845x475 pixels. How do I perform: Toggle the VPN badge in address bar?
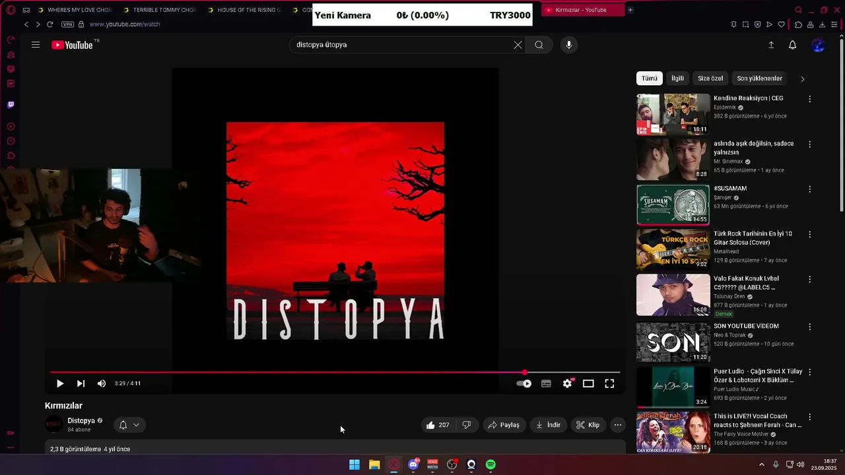[x=67, y=24]
